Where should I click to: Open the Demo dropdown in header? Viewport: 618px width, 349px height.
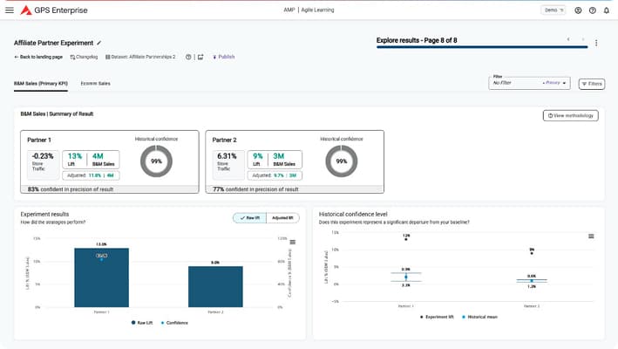point(553,10)
